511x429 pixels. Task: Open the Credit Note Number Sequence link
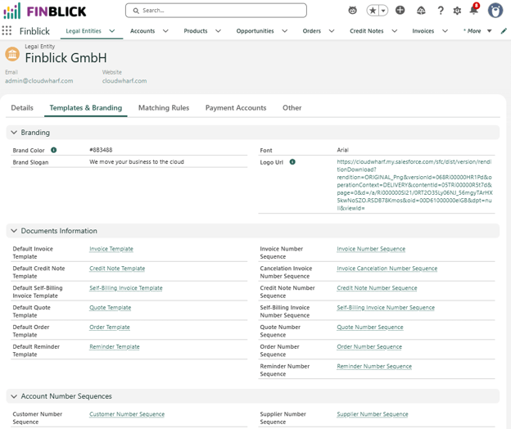[377, 288]
